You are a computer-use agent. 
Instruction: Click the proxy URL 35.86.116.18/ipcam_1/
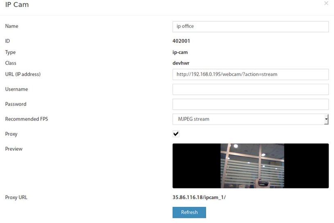point(199,198)
